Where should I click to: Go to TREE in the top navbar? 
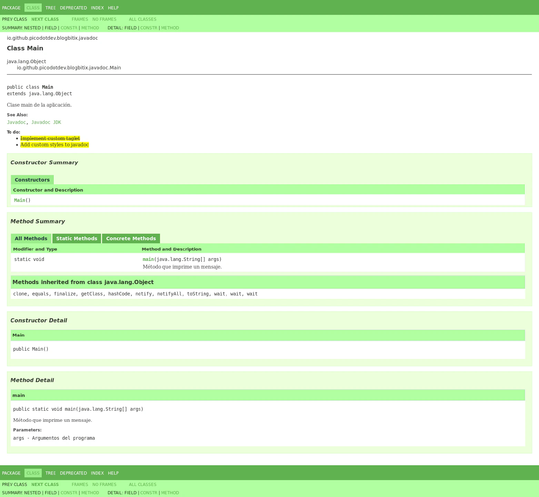(50, 8)
